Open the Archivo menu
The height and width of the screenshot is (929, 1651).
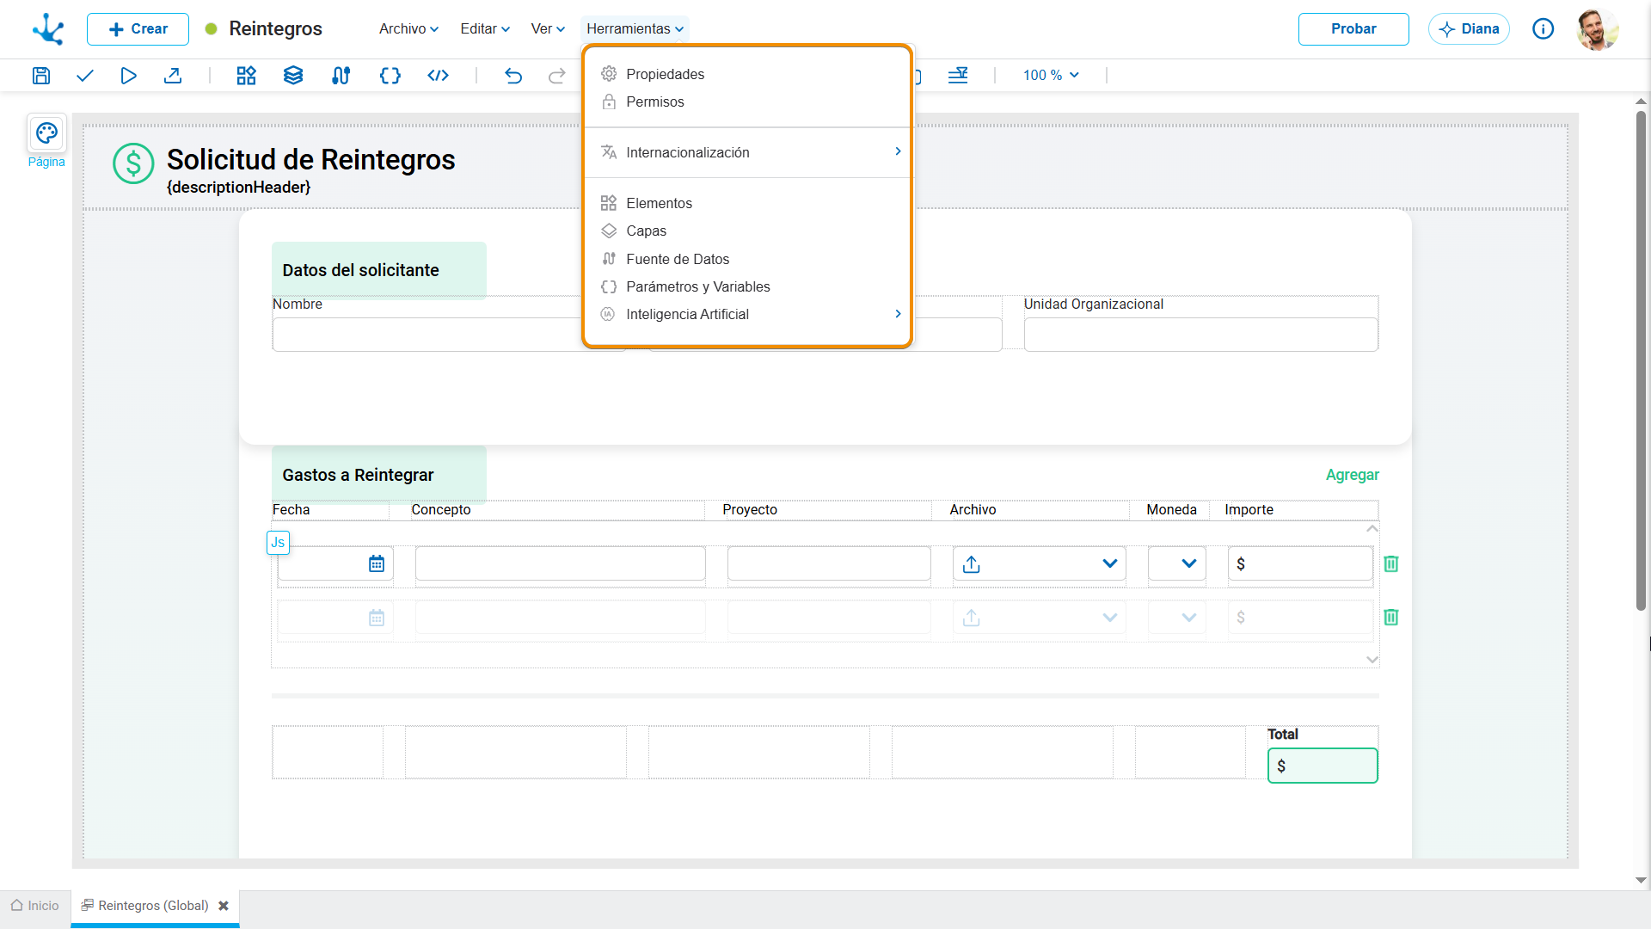point(409,28)
